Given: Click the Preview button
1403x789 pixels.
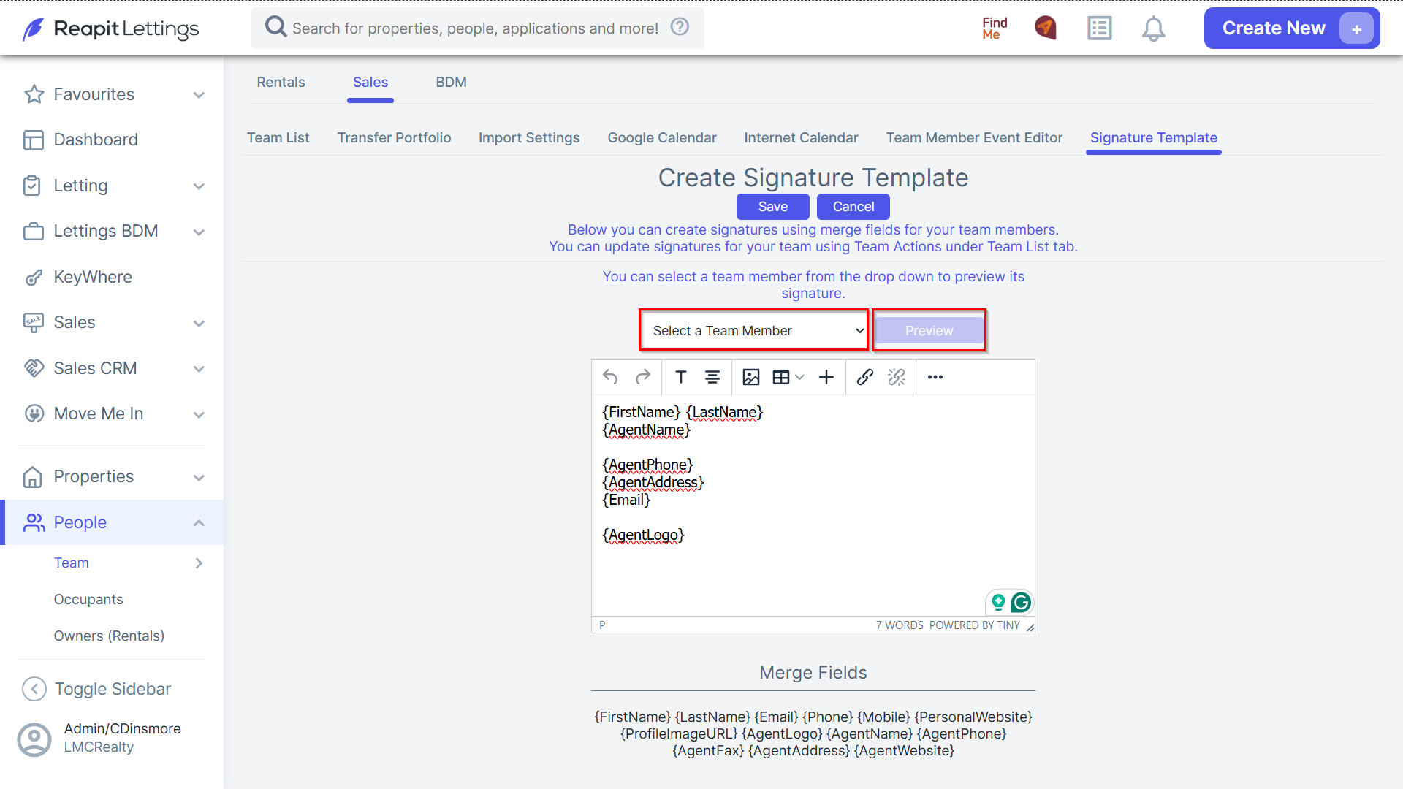Looking at the screenshot, I should click(x=929, y=331).
